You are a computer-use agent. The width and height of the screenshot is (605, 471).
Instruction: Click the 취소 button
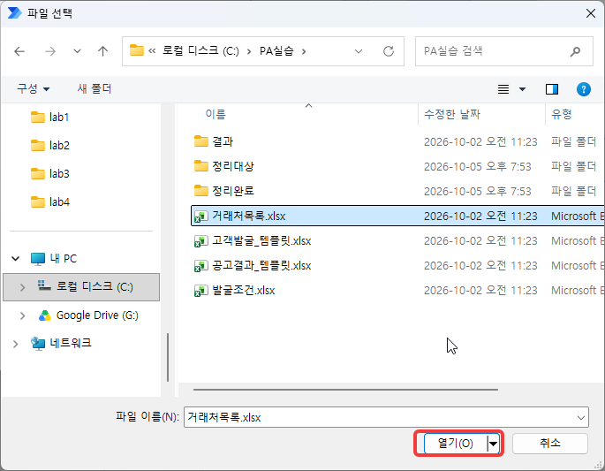(550, 444)
